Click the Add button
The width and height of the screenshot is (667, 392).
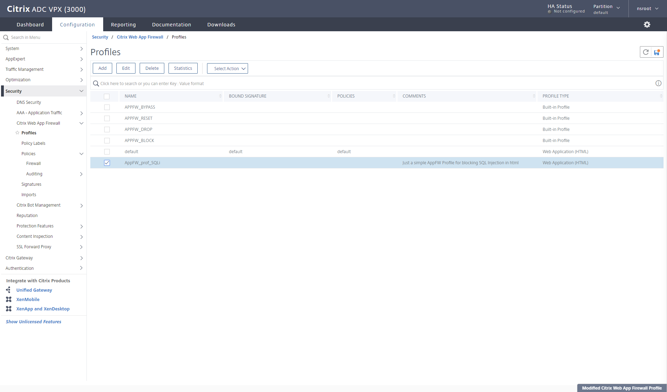(102, 68)
